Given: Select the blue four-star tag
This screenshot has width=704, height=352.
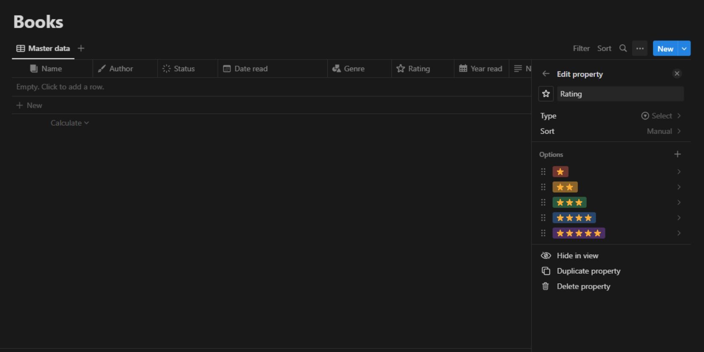Looking at the screenshot, I should [574, 217].
